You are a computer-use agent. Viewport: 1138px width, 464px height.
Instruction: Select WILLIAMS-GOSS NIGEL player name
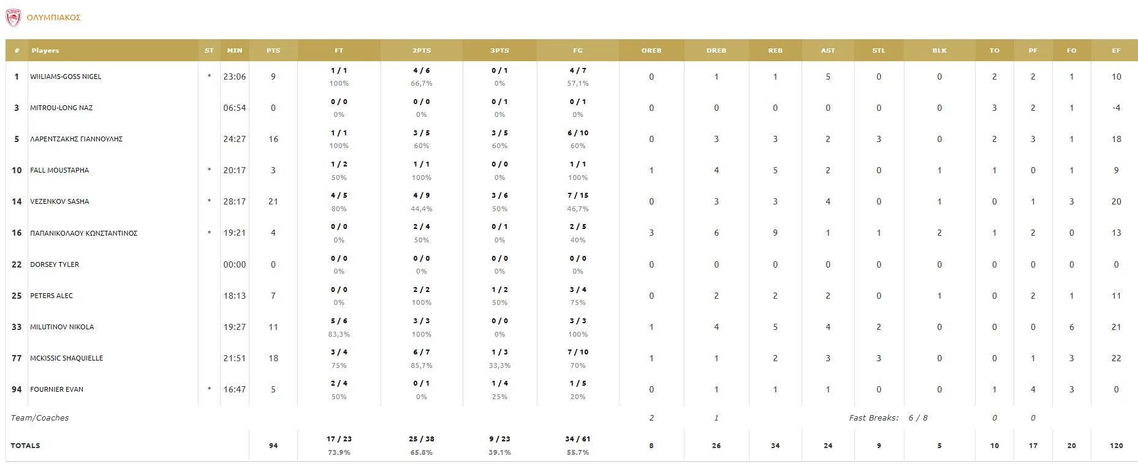(66, 77)
